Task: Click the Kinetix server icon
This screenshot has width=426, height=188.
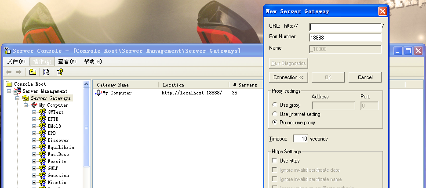Action: coord(42,183)
